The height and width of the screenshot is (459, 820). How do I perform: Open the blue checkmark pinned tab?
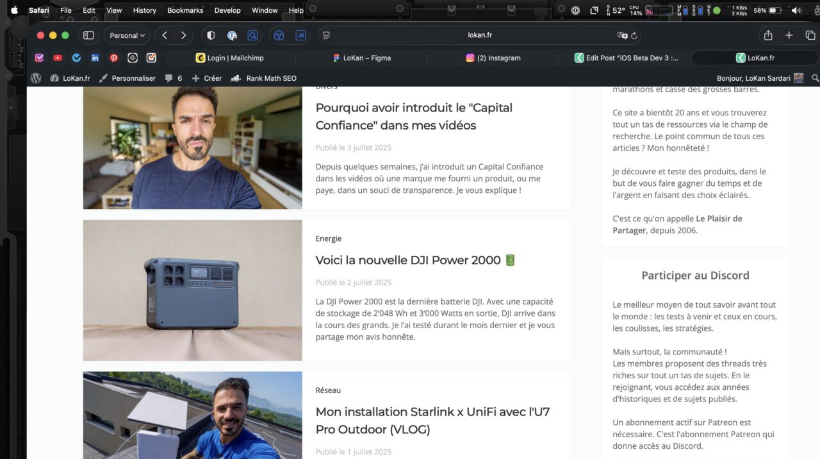76,58
